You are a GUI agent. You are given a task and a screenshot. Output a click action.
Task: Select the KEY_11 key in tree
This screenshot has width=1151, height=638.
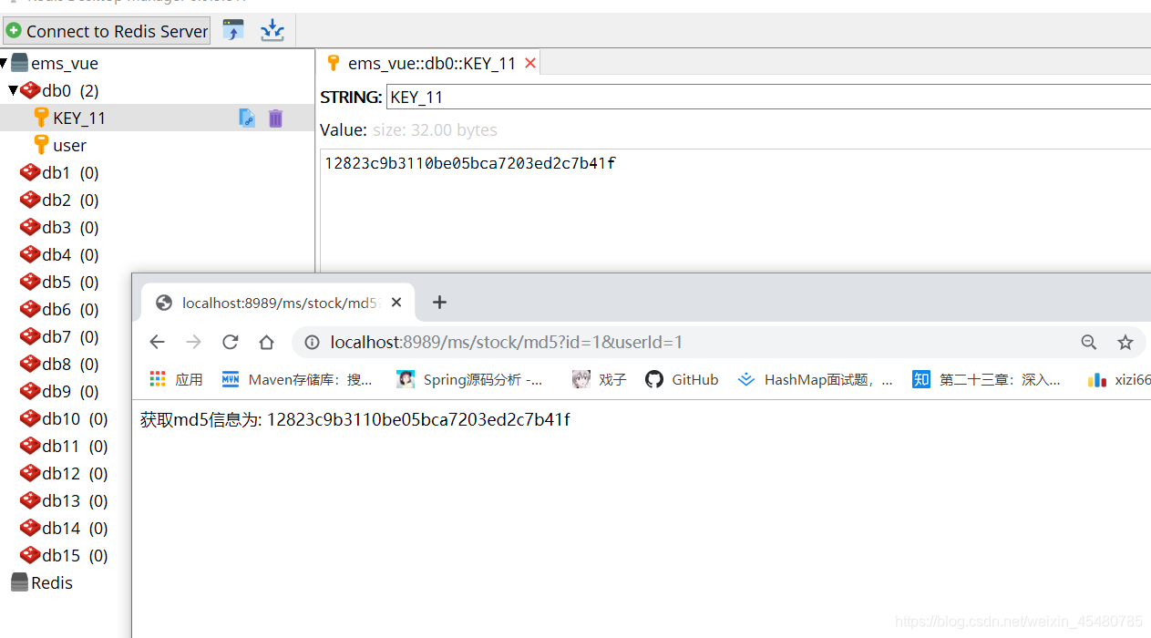click(x=79, y=118)
